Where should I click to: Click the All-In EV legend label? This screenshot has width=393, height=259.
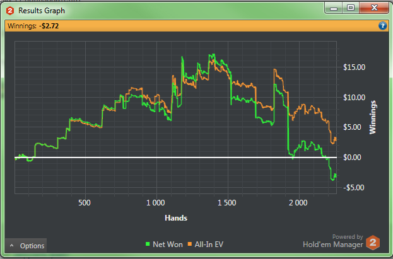click(209, 245)
